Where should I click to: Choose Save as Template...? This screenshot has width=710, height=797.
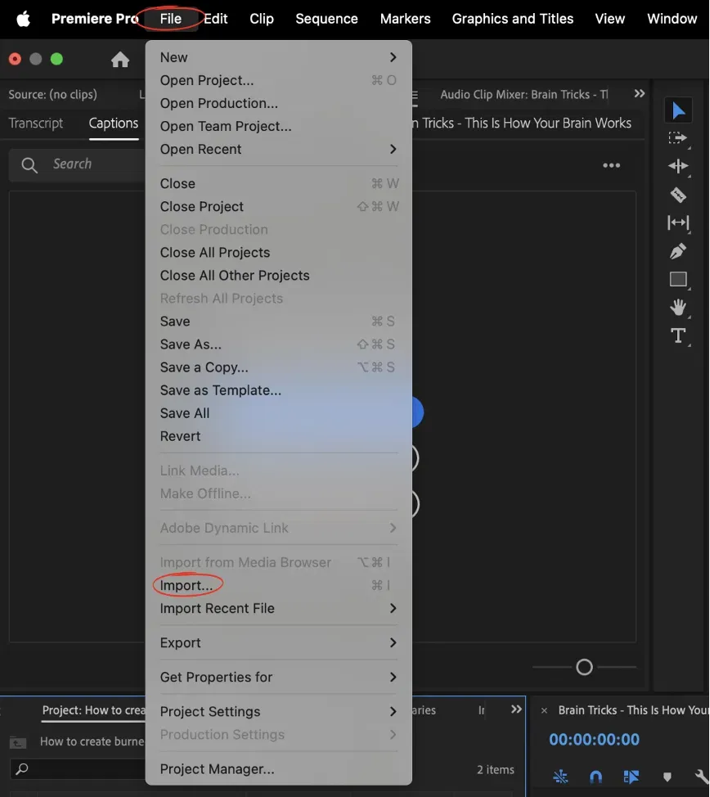click(x=278, y=390)
